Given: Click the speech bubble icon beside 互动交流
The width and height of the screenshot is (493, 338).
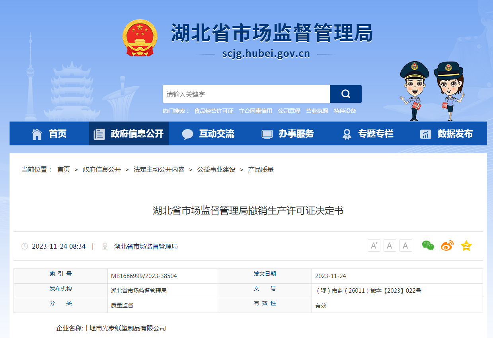Looking at the screenshot, I should point(187,134).
